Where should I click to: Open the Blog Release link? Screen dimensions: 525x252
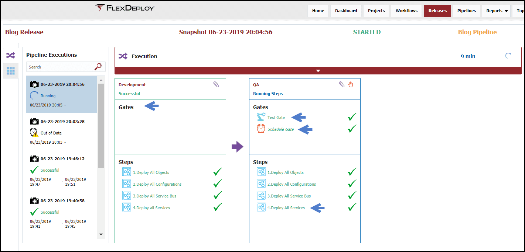(x=24, y=32)
